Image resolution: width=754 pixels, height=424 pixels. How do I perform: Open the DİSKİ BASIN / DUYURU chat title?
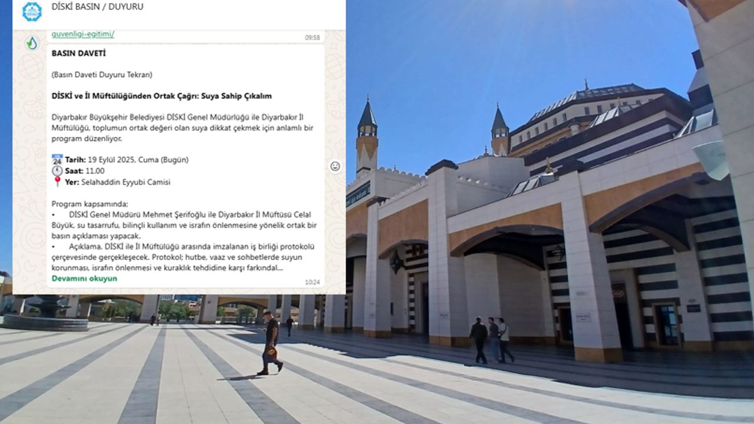[x=97, y=7]
